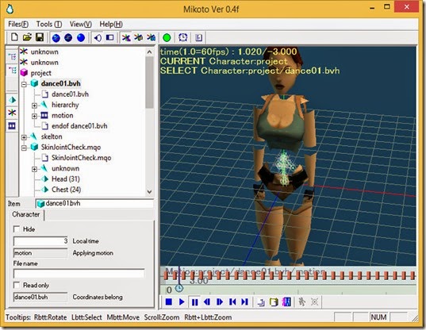Select the first unknown item in tree
This screenshot has width=426, height=330.
click(x=44, y=52)
